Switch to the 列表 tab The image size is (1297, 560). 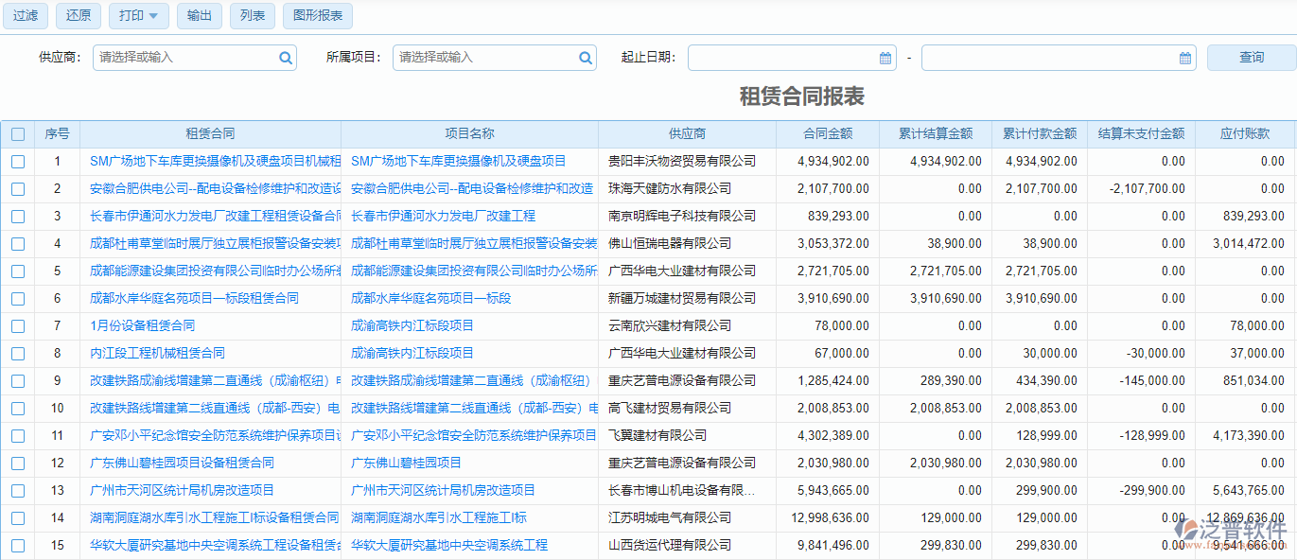tap(252, 16)
